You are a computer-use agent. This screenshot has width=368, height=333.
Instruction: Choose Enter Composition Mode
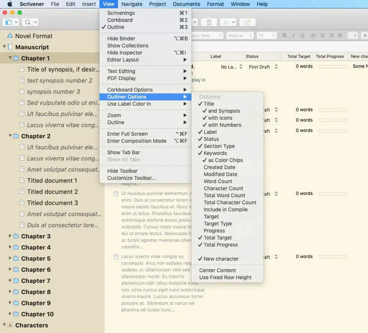click(145, 141)
